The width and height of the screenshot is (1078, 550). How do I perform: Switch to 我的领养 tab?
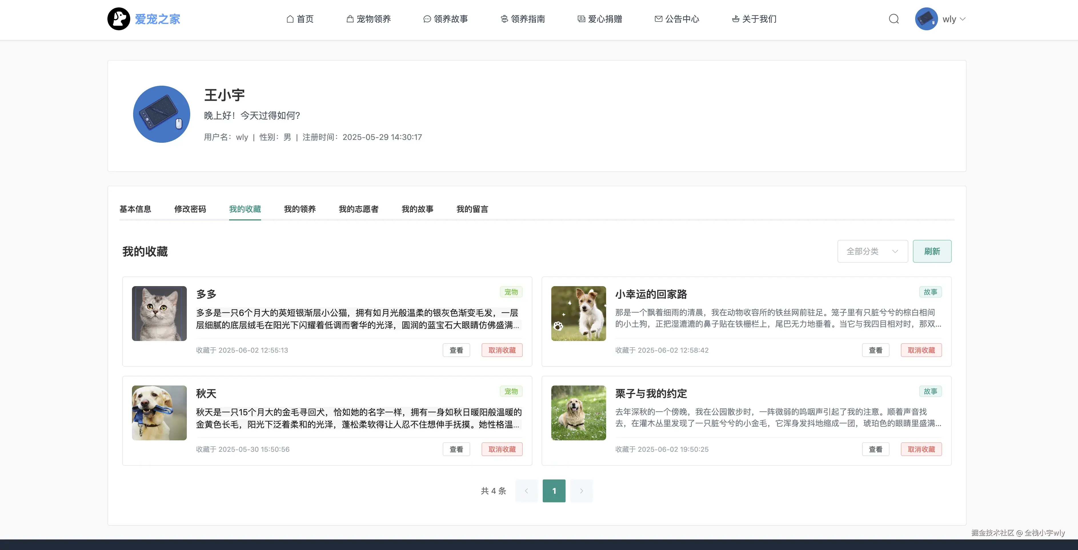[300, 209]
